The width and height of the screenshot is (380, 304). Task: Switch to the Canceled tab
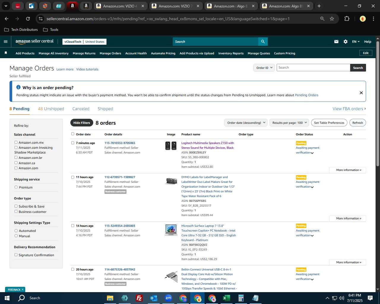pos(81,109)
